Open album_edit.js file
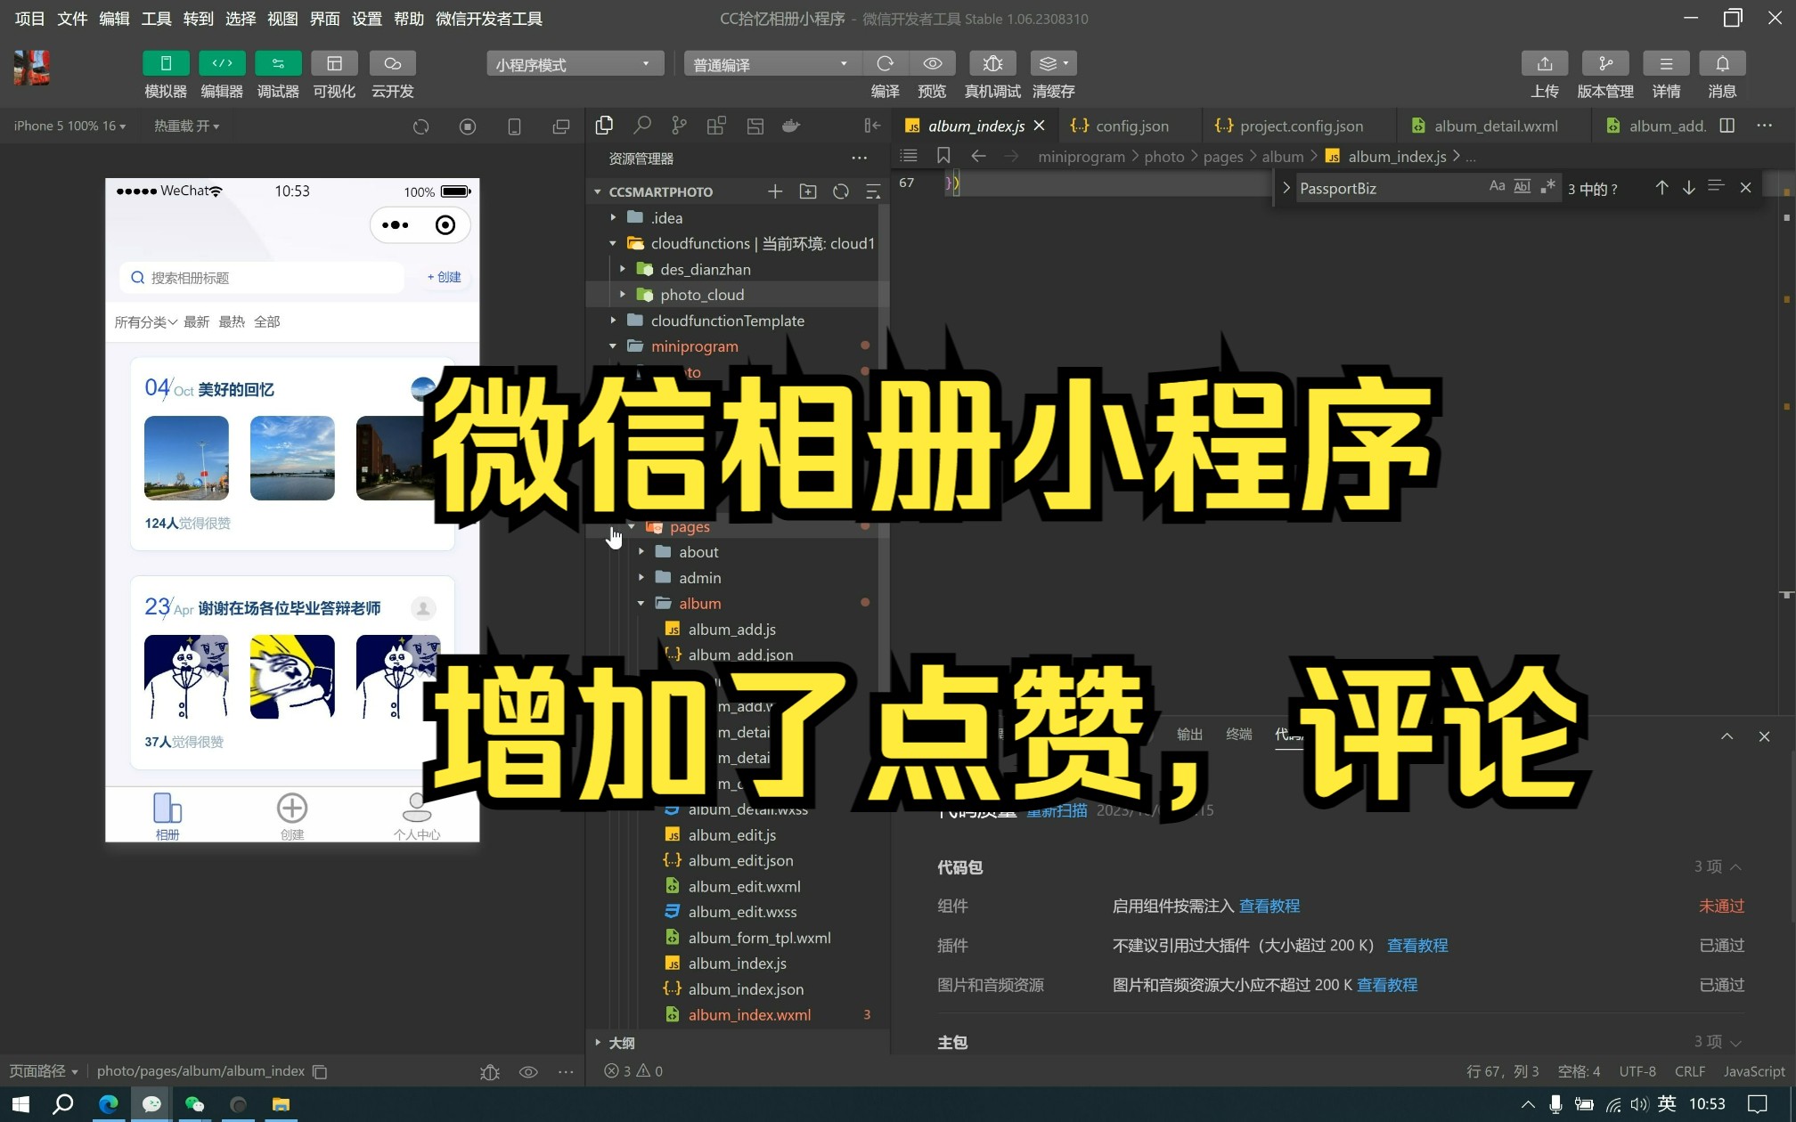1796x1122 pixels. point(731,834)
